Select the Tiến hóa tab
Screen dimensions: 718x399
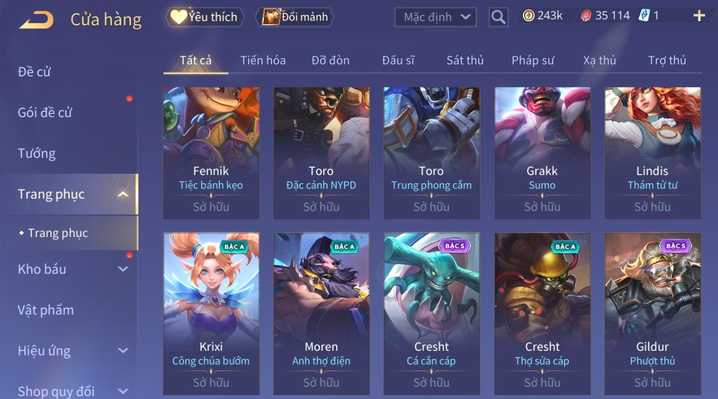tap(263, 60)
